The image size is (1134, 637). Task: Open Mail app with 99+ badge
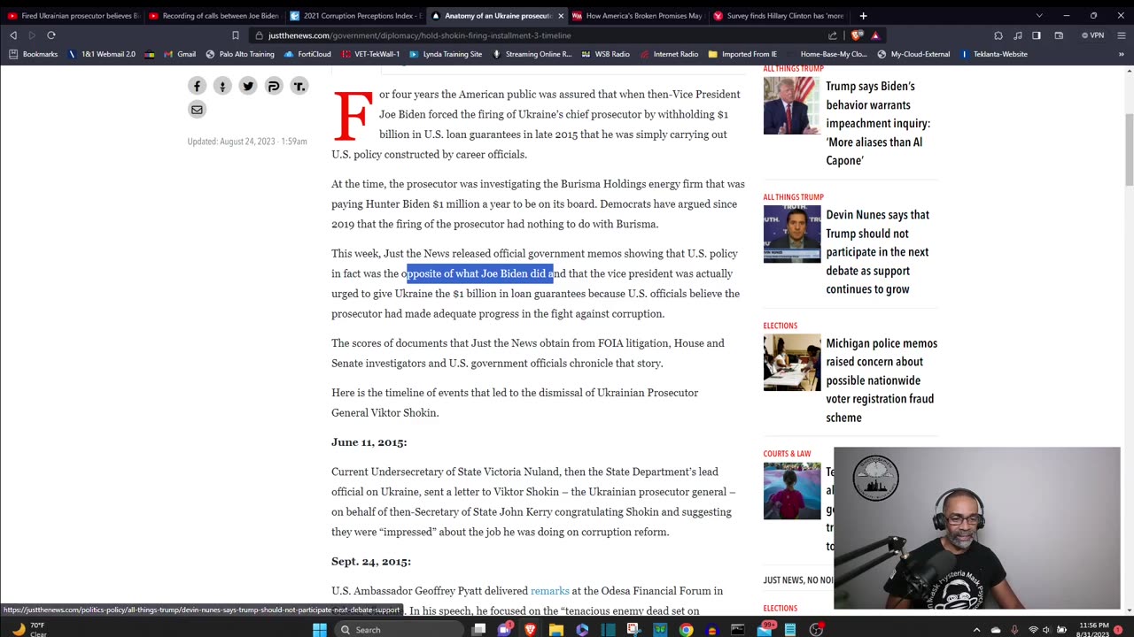764,629
